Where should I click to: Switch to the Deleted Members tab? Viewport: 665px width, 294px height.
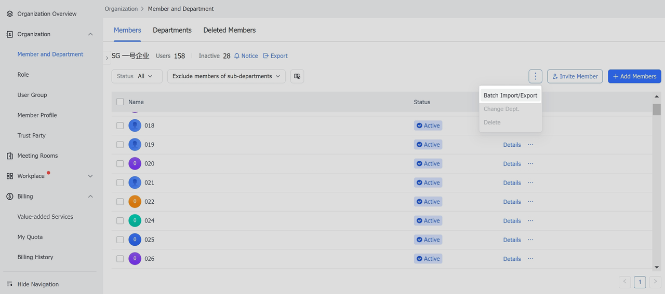(229, 30)
